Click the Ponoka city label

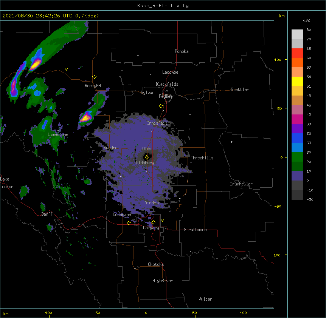[x=182, y=51]
